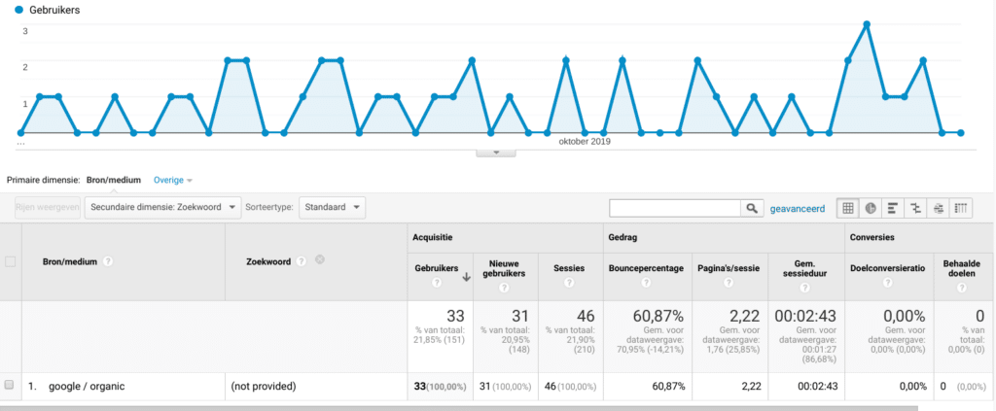Open the term cloud view icon
Viewport: 996px width, 411px height.
click(938, 208)
